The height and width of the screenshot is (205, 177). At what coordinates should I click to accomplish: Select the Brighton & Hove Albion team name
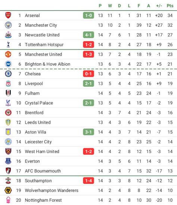coord(47,64)
